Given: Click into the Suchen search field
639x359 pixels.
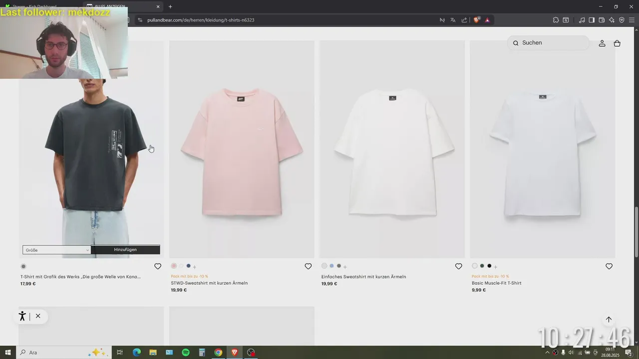Looking at the screenshot, I should click(548, 43).
